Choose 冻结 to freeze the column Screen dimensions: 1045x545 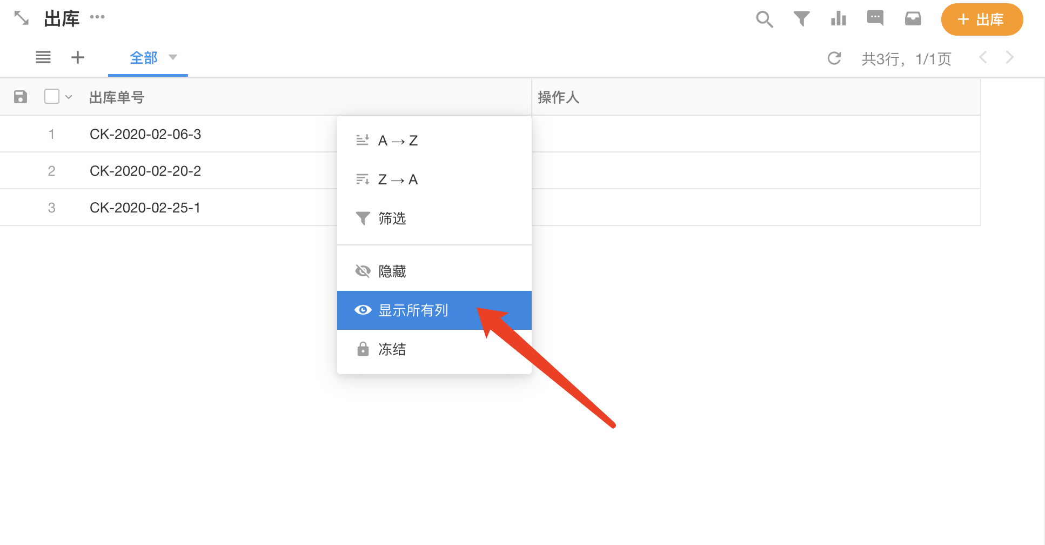[x=434, y=349]
